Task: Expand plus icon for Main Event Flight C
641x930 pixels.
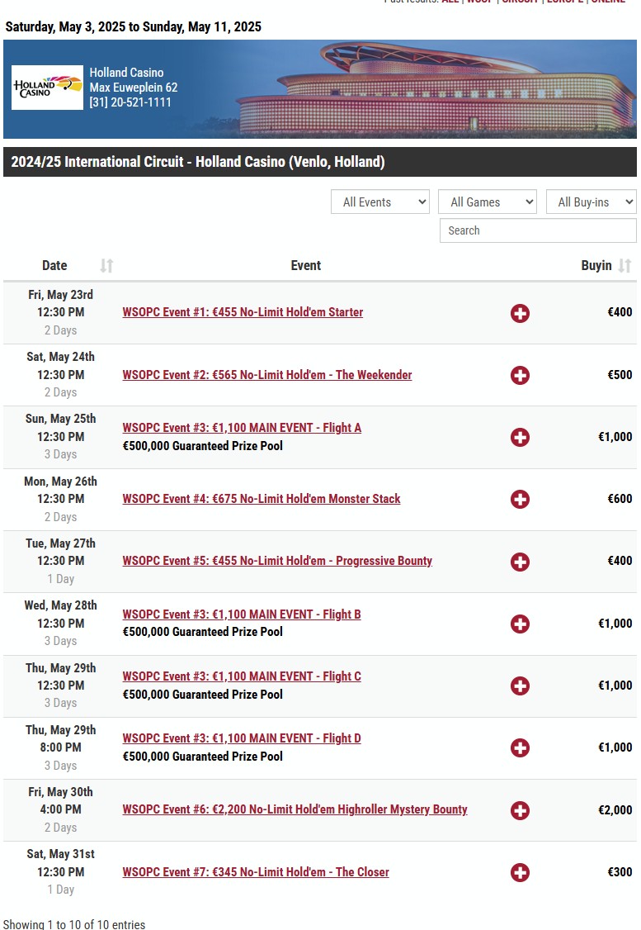Action: (520, 686)
